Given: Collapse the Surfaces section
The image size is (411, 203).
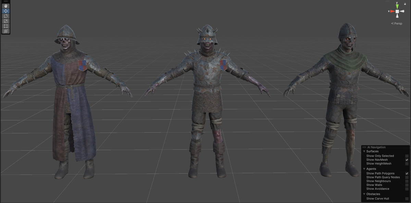Looking at the screenshot, I should coord(364,151).
